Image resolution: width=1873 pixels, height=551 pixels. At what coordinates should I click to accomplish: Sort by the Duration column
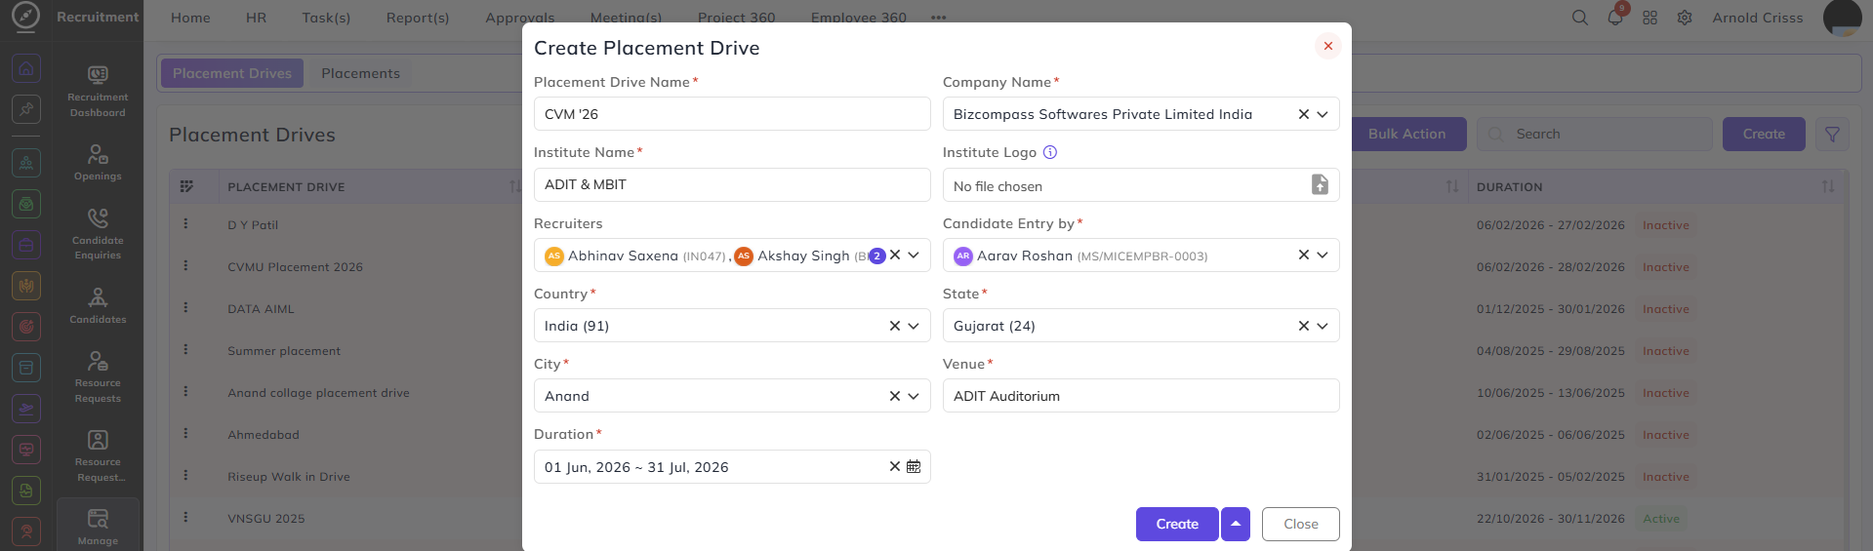[x=1828, y=186]
